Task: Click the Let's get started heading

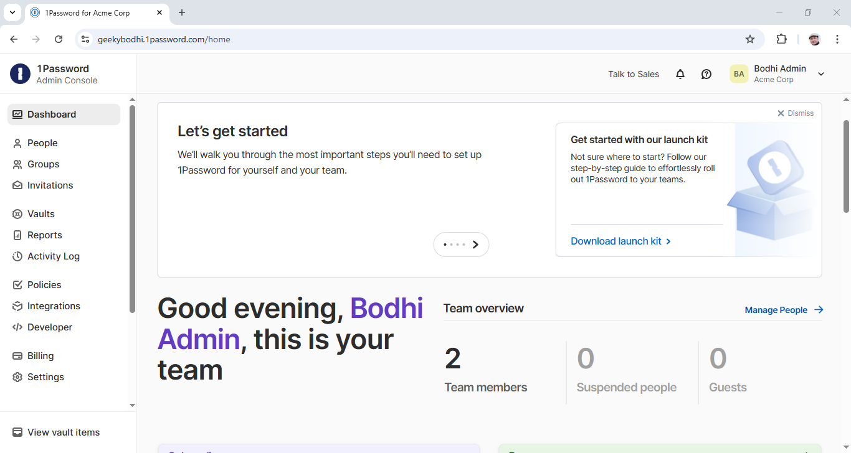Action: [x=232, y=131]
